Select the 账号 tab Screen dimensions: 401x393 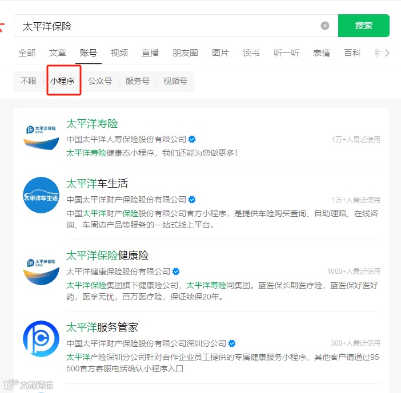click(88, 53)
